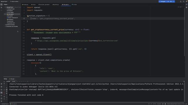Open the debug panel options icon at right
Screen dimensions: 188x105
pos(184,81)
